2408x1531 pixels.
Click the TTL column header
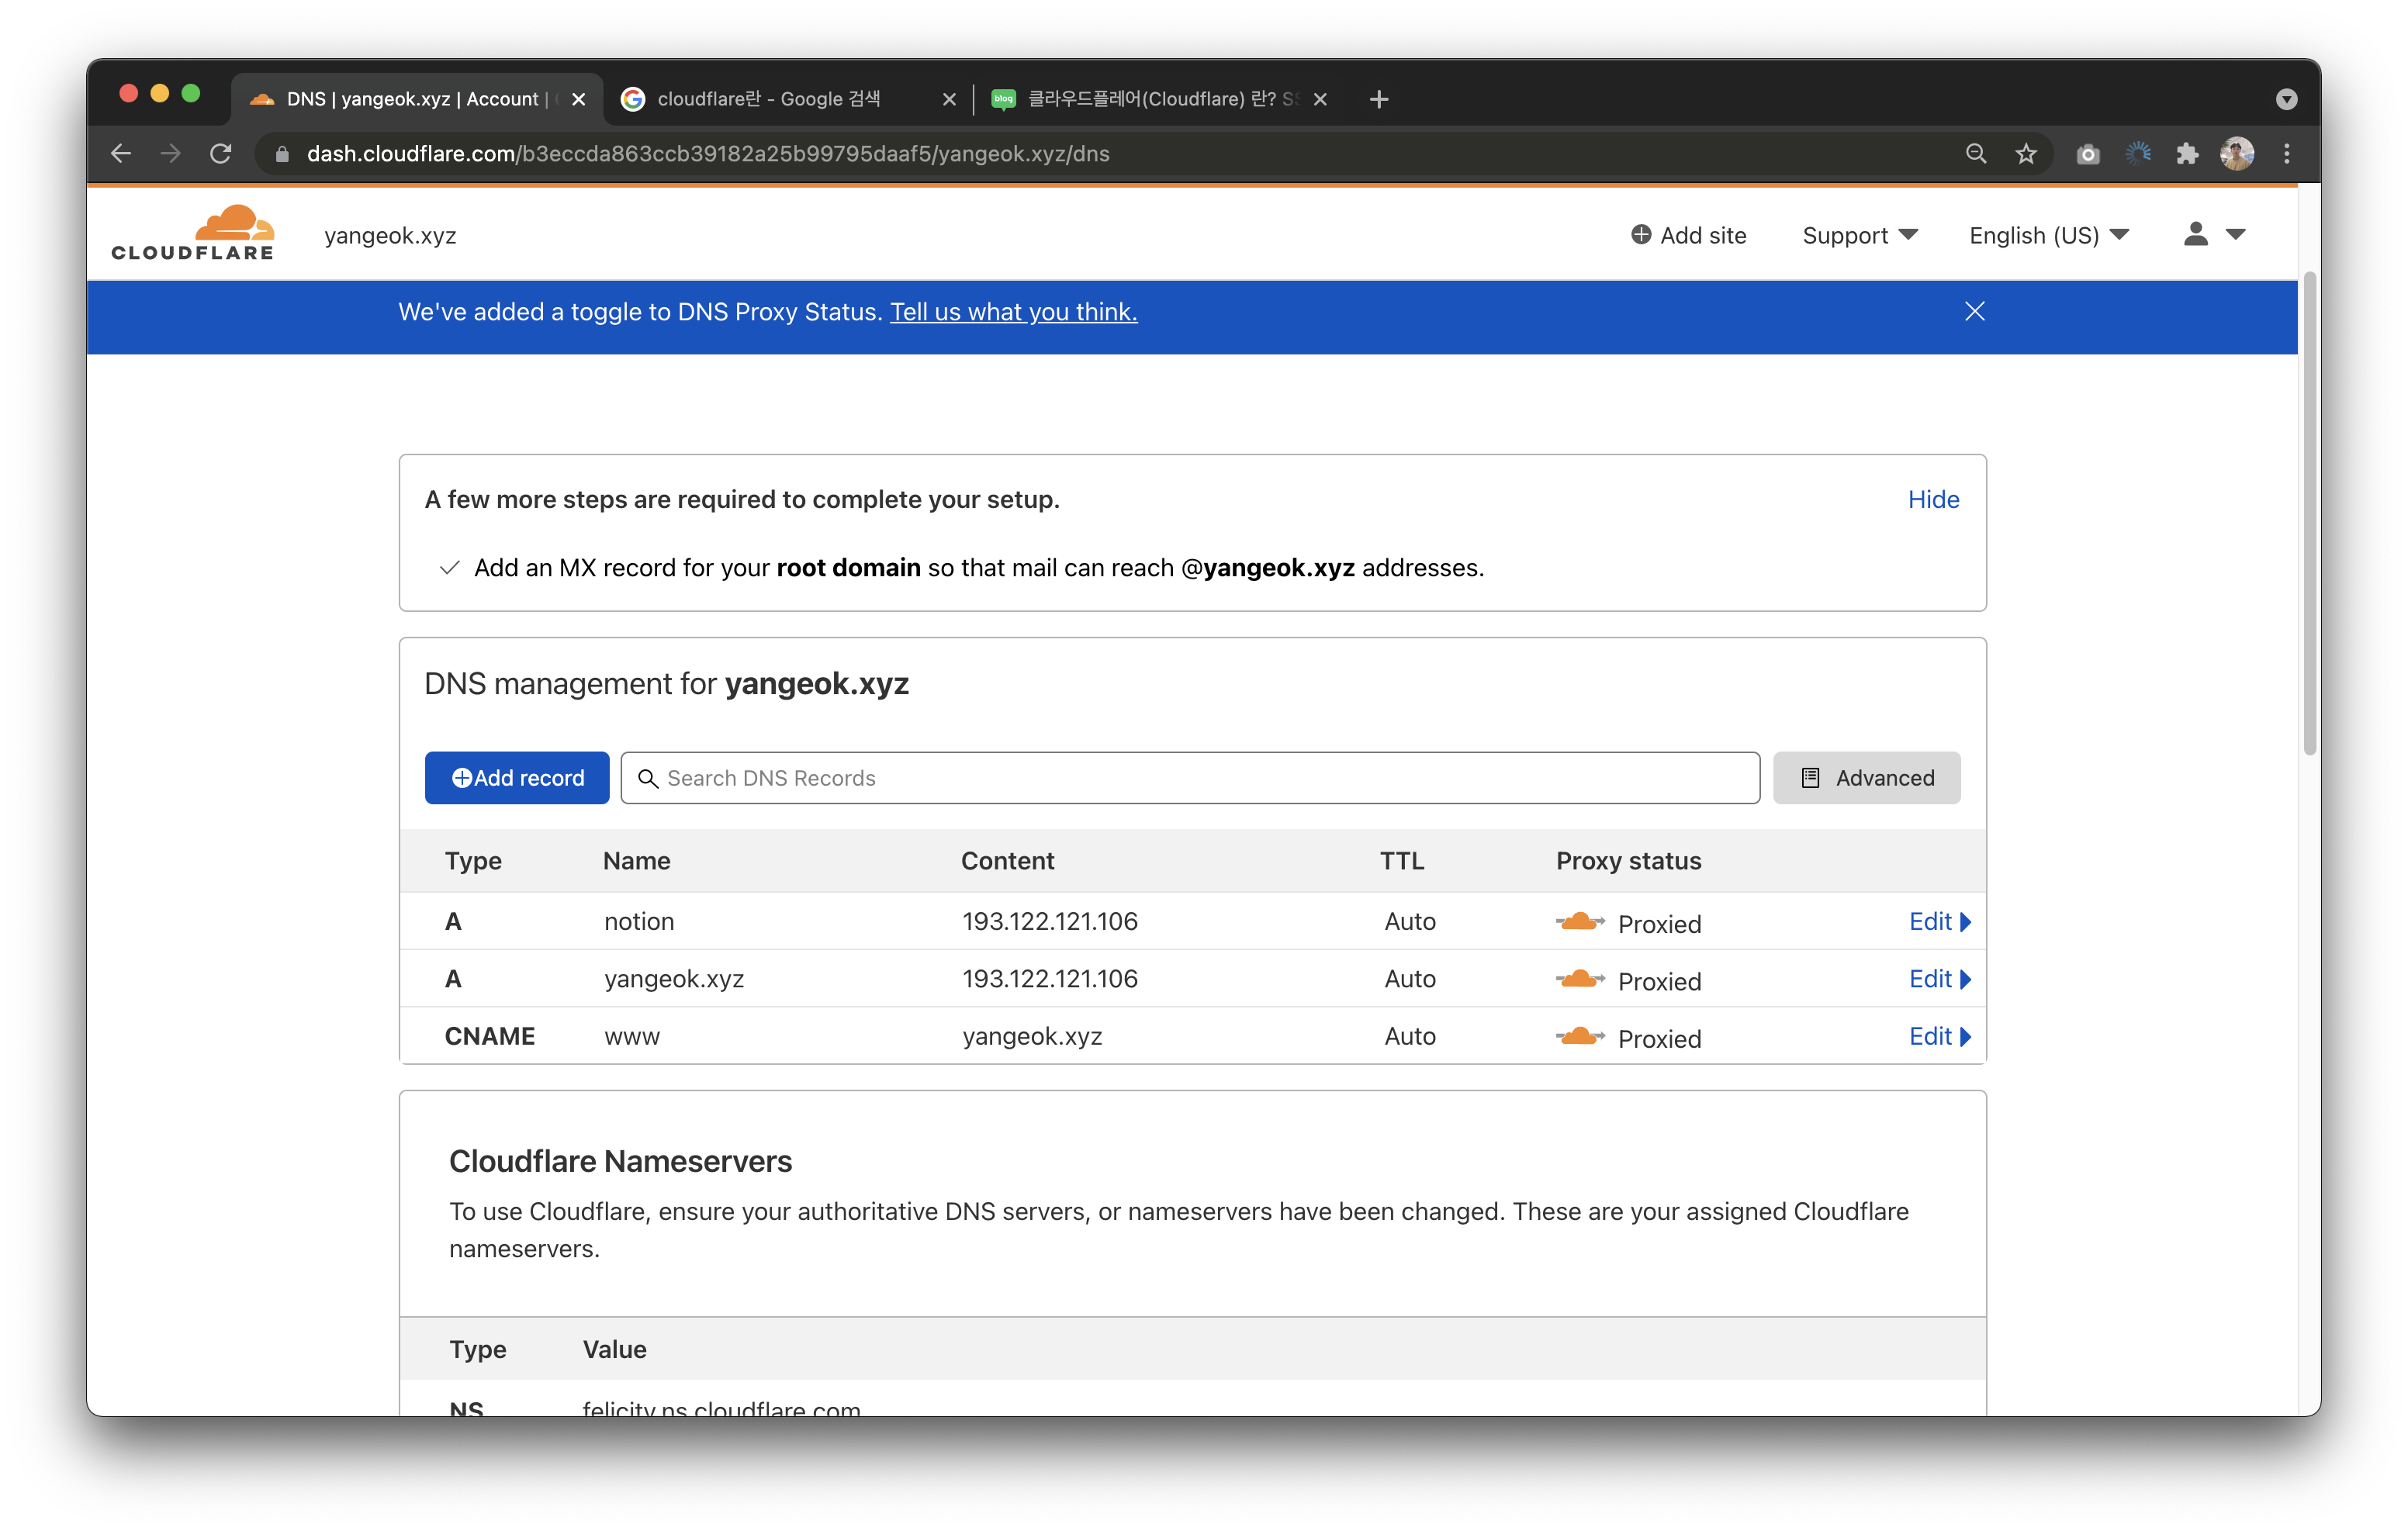coord(1402,861)
